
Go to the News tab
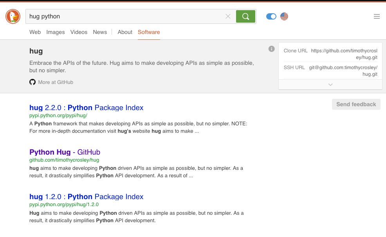[x=100, y=32]
